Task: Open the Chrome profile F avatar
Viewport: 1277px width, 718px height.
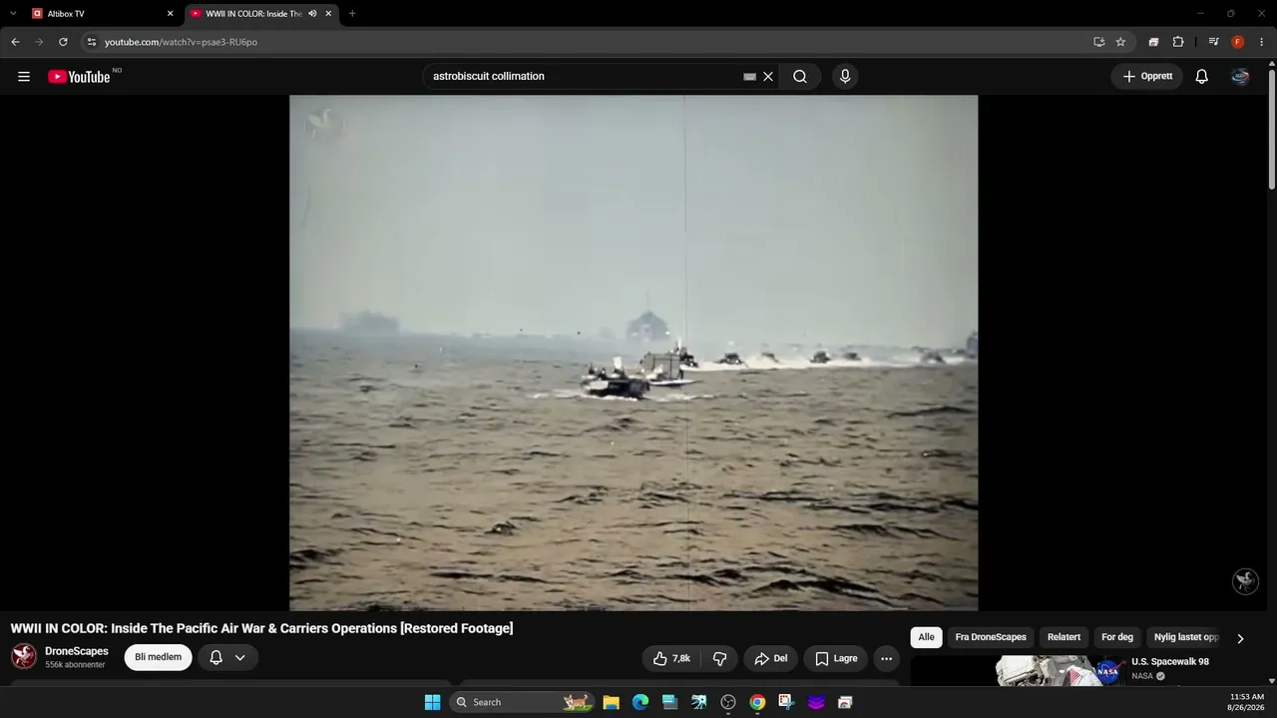Action: [x=1238, y=42]
